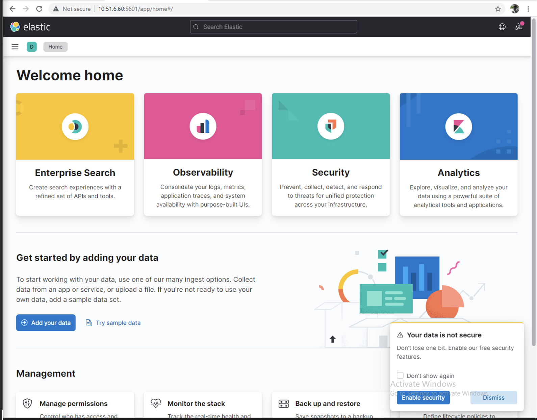Screen dimensions: 537x420
Task: Check the Don't show again checkbox
Action: pyautogui.click(x=400, y=375)
